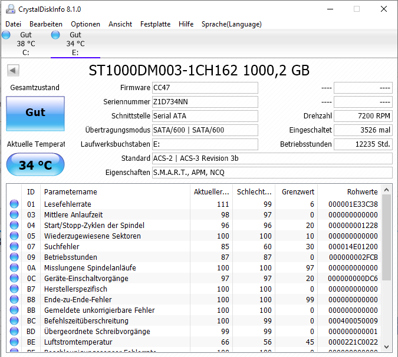Select the E: drive tab at 34 °C
Screen dimensions: 398x357
(x=75, y=44)
